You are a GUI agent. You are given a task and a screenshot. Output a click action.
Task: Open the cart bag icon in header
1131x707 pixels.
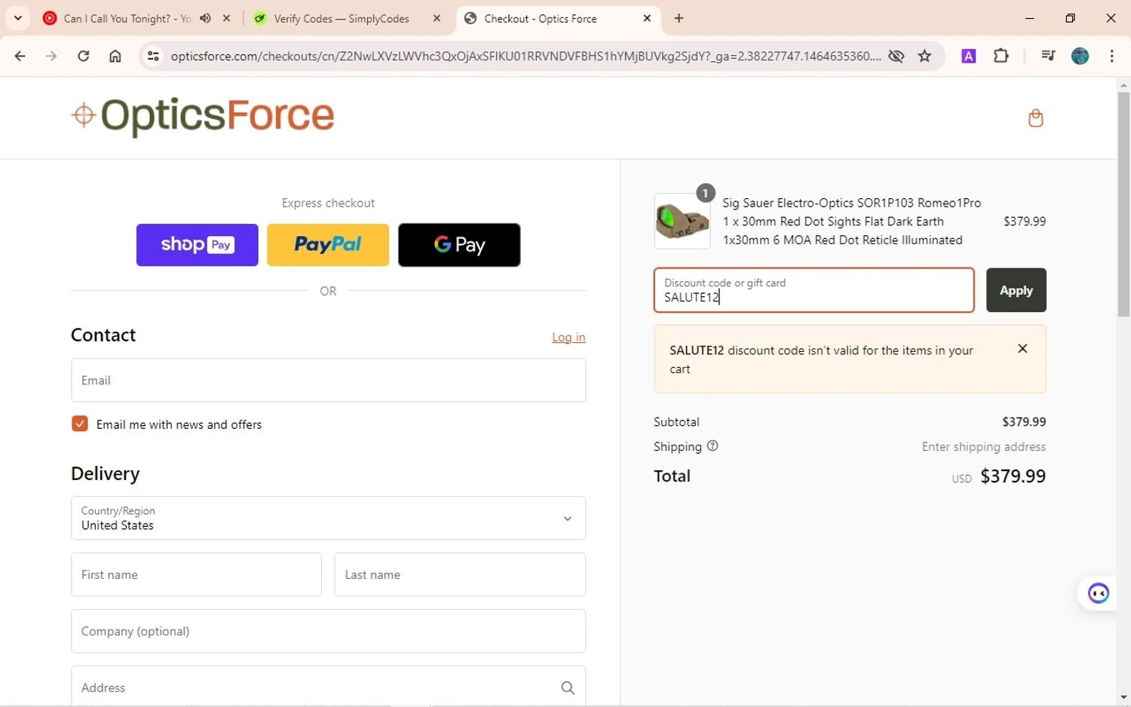click(1035, 118)
